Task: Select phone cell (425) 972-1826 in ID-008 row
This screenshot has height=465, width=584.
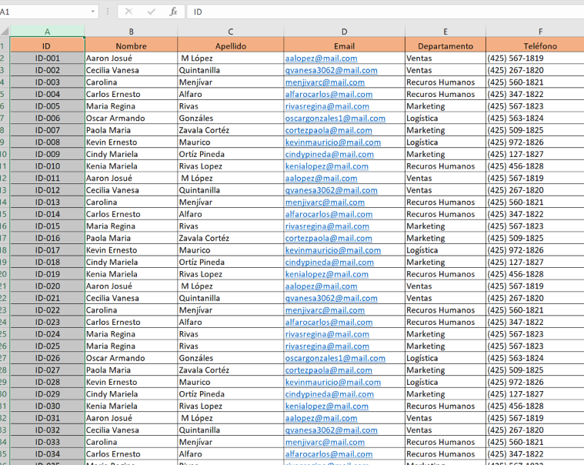Action: (x=536, y=142)
